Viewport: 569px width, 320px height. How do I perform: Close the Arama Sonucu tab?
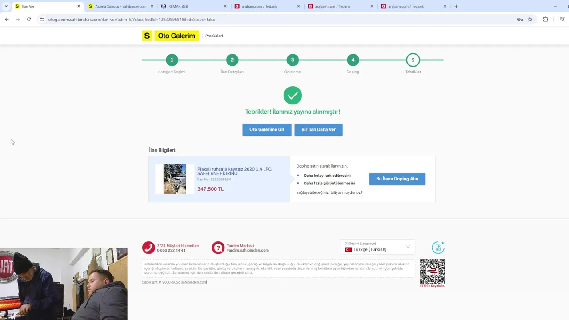click(152, 6)
